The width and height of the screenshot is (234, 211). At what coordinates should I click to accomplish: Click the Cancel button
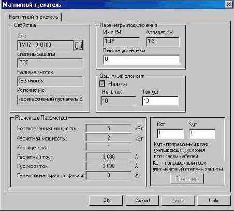click(x=142, y=200)
